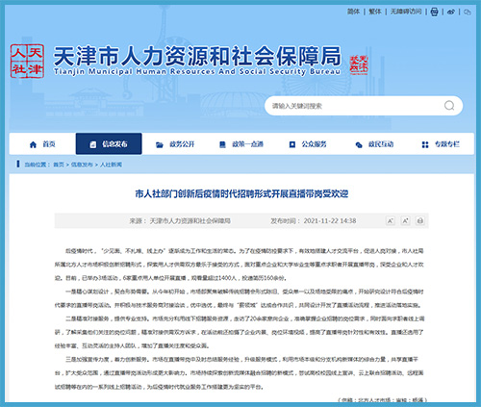Select the 信息发布 navigation tab
481x407 pixels.
point(109,143)
